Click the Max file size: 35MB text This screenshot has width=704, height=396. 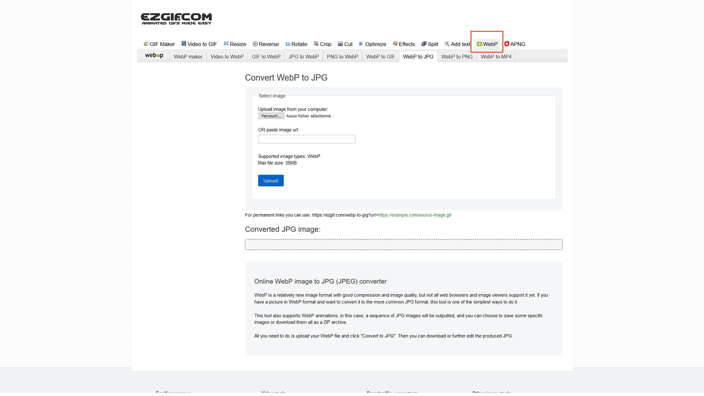(x=277, y=163)
